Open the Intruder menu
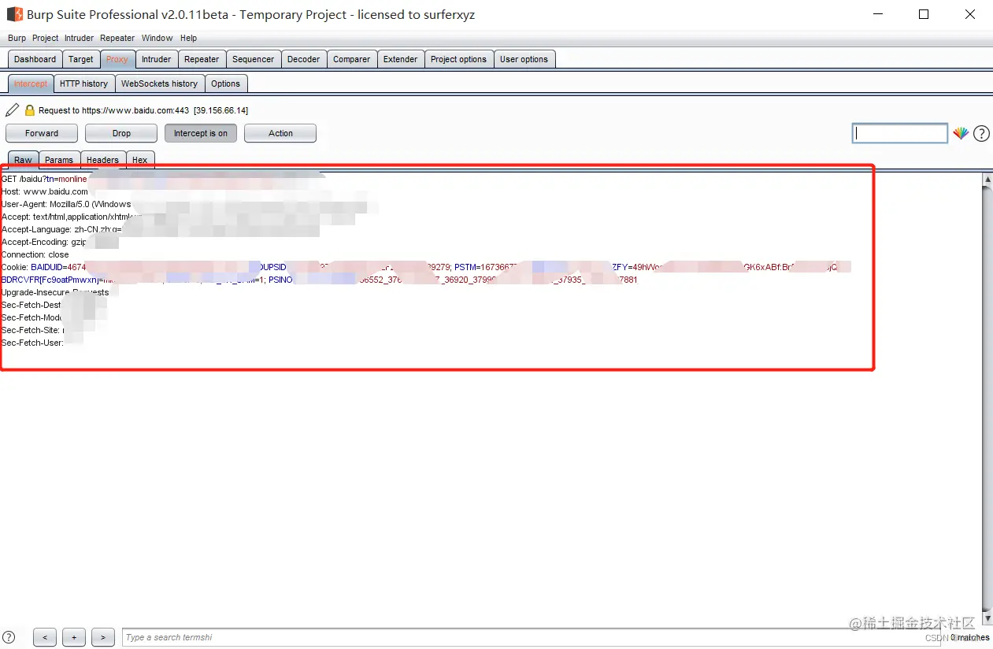Viewport: 993px width, 649px height. coord(80,38)
